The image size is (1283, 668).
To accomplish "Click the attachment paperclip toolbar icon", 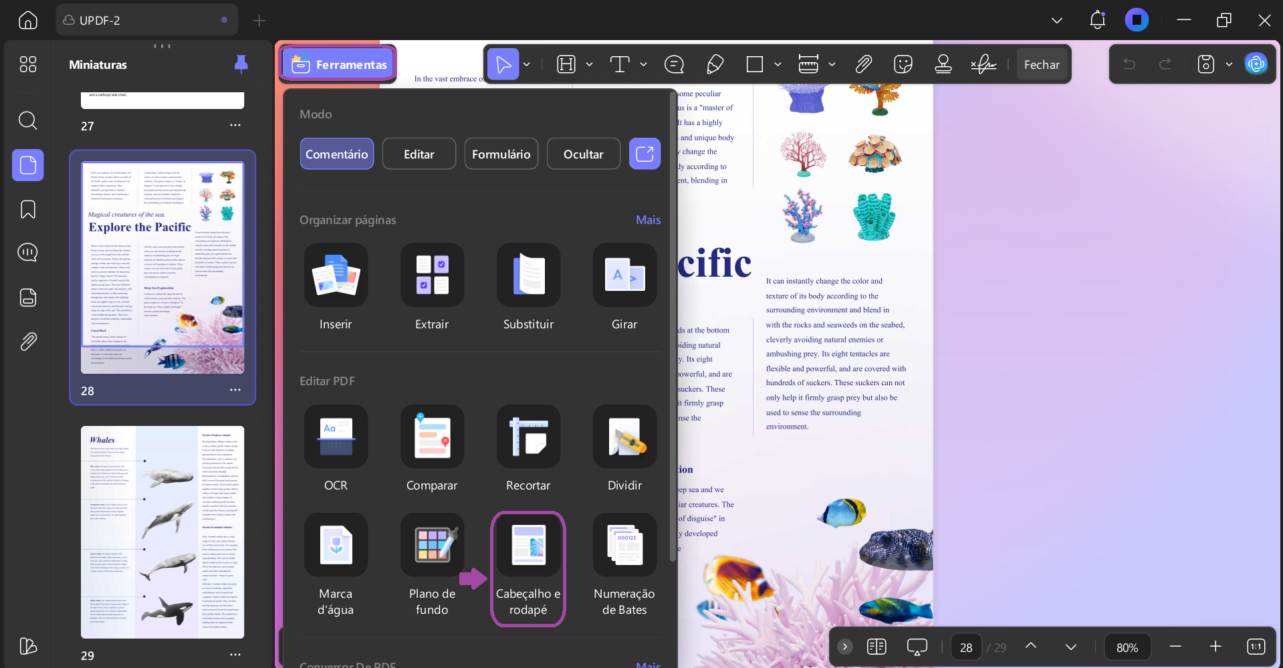I will coord(864,64).
